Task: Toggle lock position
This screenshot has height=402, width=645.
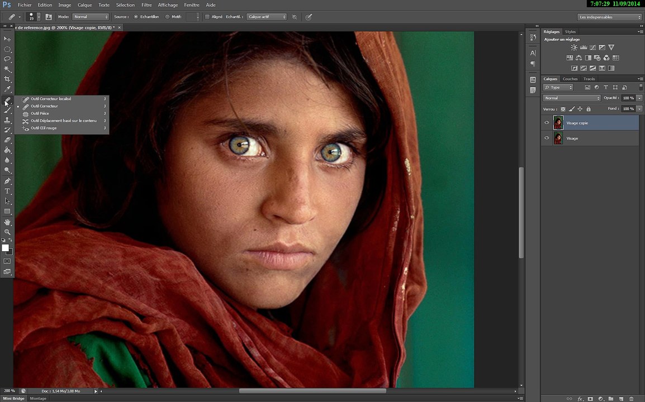Action: click(580, 109)
